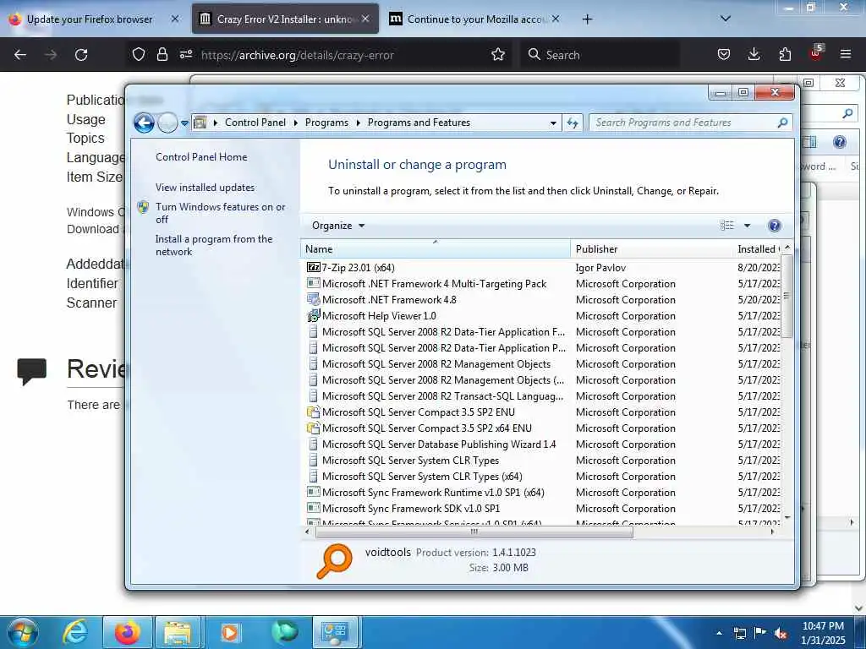Open Install a program from the network
This screenshot has width=866, height=649.
click(x=214, y=245)
